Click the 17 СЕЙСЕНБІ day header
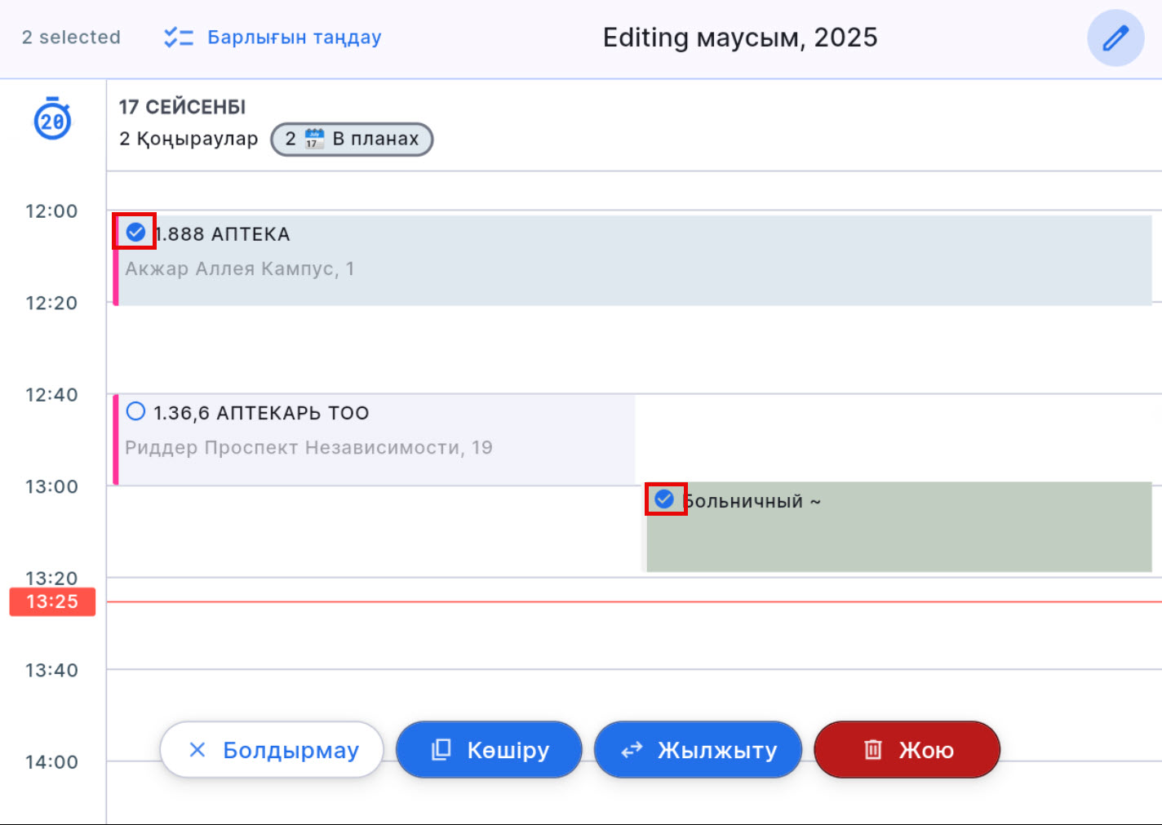 [182, 107]
